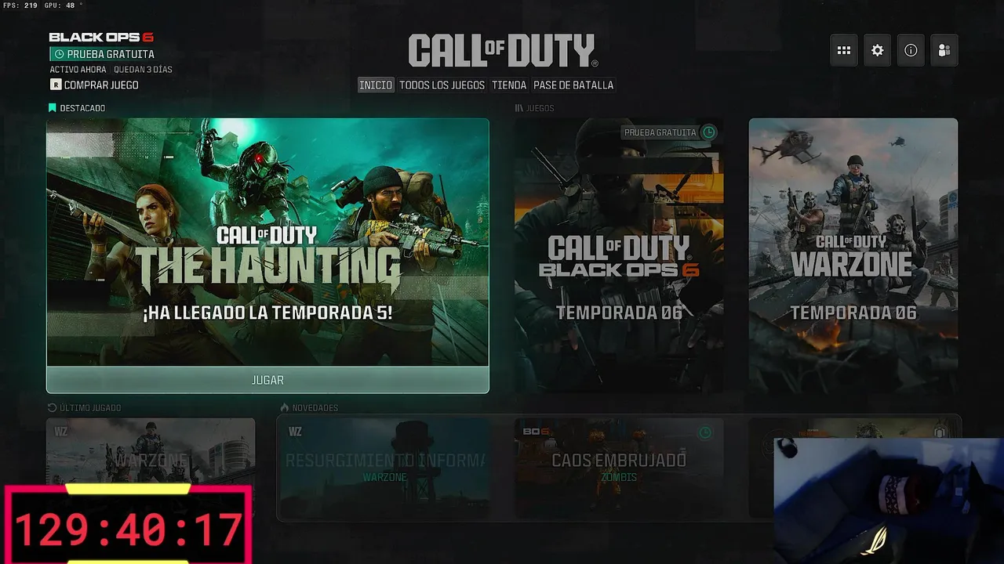Go to the Tienda tab
Screen dimensions: 1004x564
pyautogui.click(x=509, y=85)
